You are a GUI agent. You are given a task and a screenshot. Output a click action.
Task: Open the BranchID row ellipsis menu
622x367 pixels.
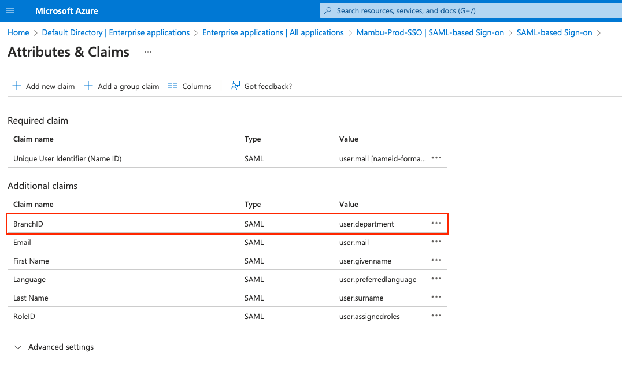pos(436,224)
